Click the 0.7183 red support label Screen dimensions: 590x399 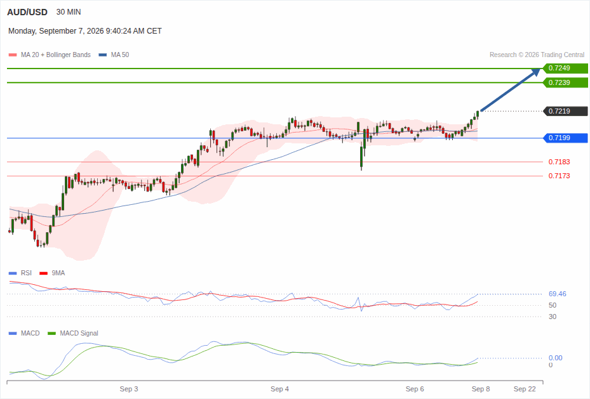[x=559, y=162]
